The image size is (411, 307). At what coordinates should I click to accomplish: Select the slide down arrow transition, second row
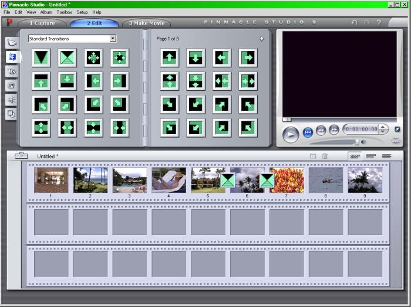click(68, 81)
